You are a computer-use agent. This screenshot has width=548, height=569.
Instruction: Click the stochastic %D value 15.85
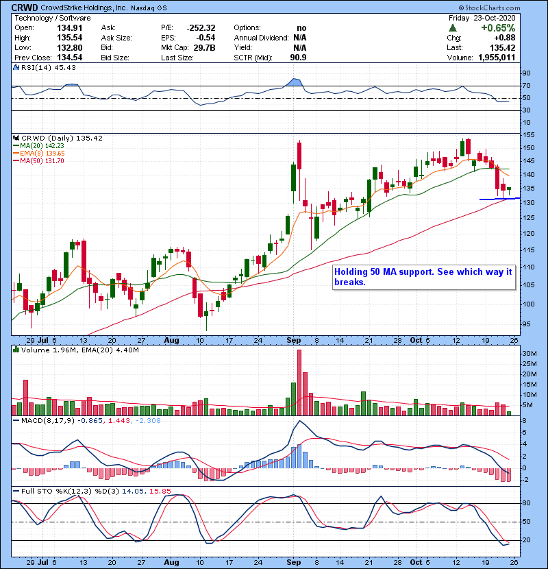pyautogui.click(x=160, y=491)
